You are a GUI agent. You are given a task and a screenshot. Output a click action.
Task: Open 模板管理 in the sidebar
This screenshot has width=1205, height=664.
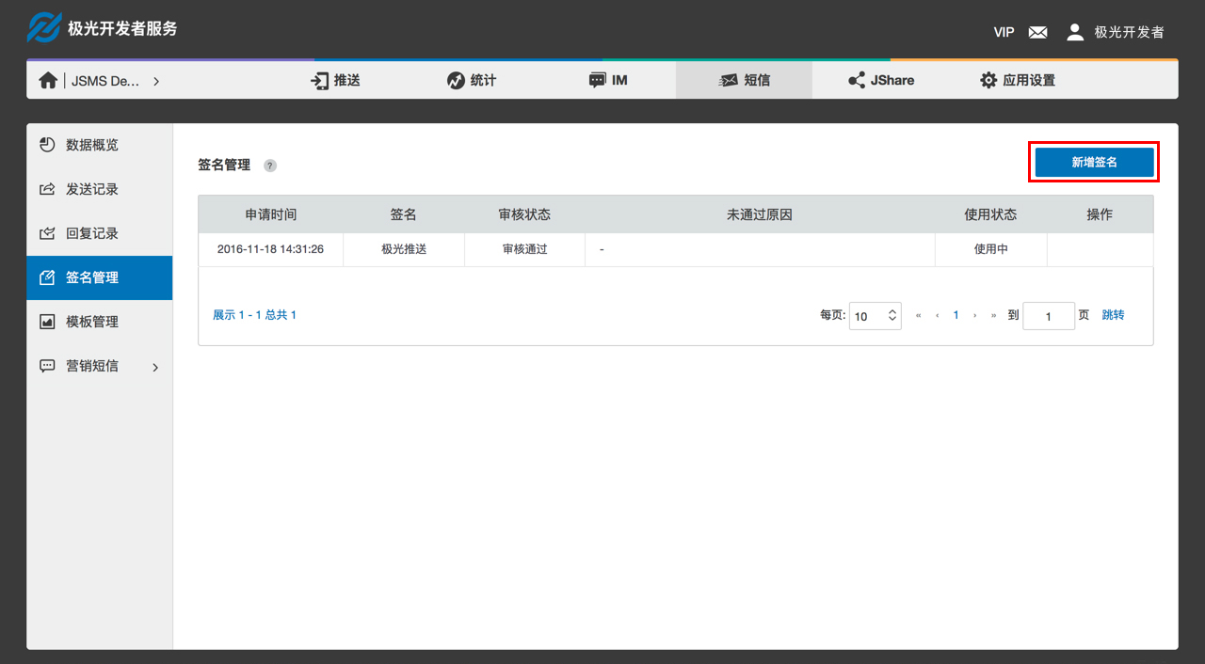[100, 322]
